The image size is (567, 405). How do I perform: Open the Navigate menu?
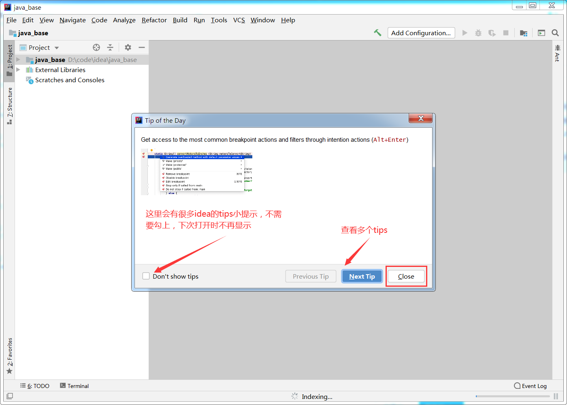72,20
